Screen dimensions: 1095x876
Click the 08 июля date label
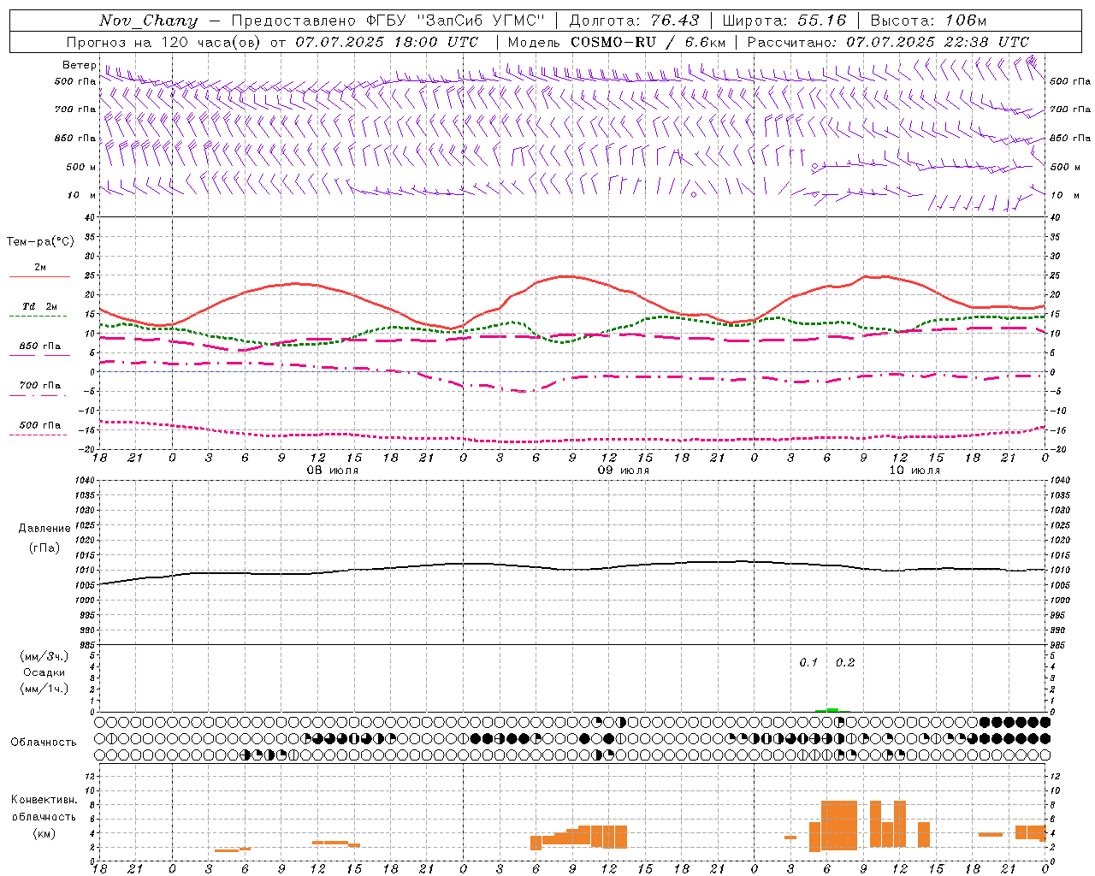point(333,471)
